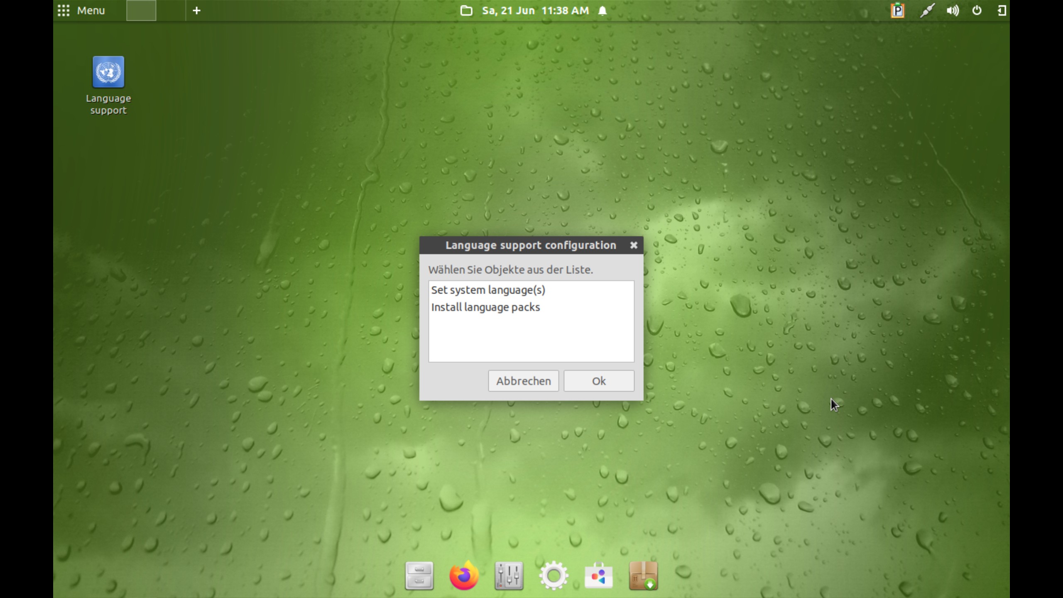Confirm with the Ok button
Image resolution: width=1063 pixels, height=598 pixels.
(599, 381)
